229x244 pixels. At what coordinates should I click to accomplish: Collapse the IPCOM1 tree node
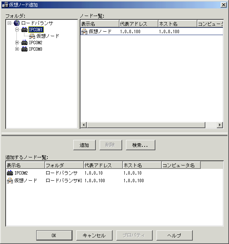click(17, 29)
